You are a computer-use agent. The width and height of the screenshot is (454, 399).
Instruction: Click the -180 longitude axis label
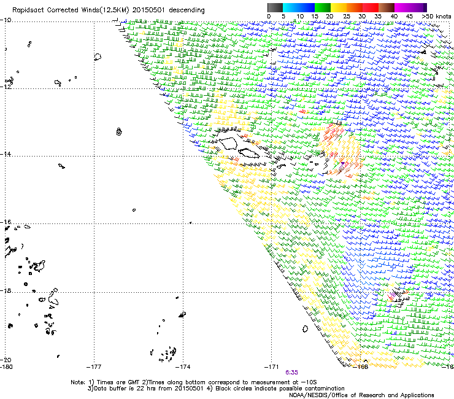point(6,367)
